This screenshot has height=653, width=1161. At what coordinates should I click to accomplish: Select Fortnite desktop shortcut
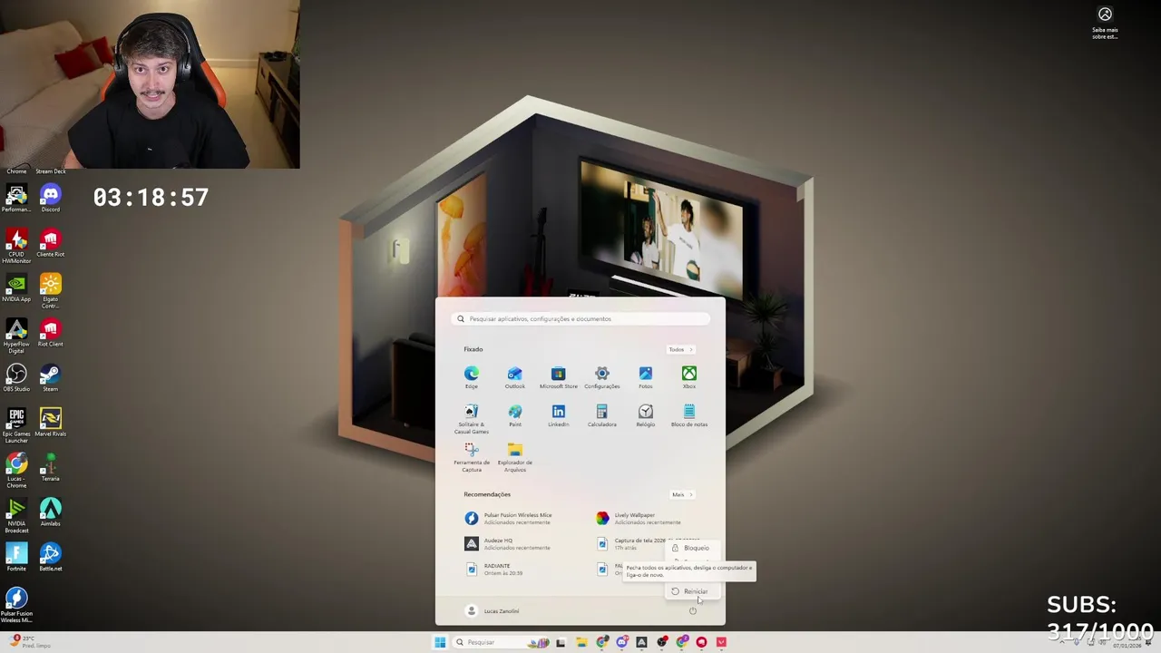pyautogui.click(x=16, y=557)
